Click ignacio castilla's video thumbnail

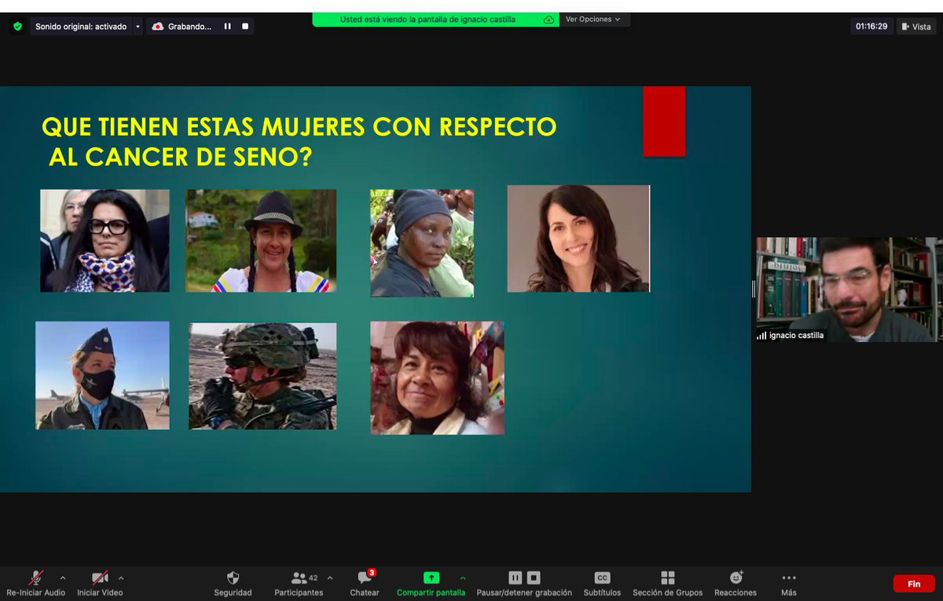tap(847, 290)
